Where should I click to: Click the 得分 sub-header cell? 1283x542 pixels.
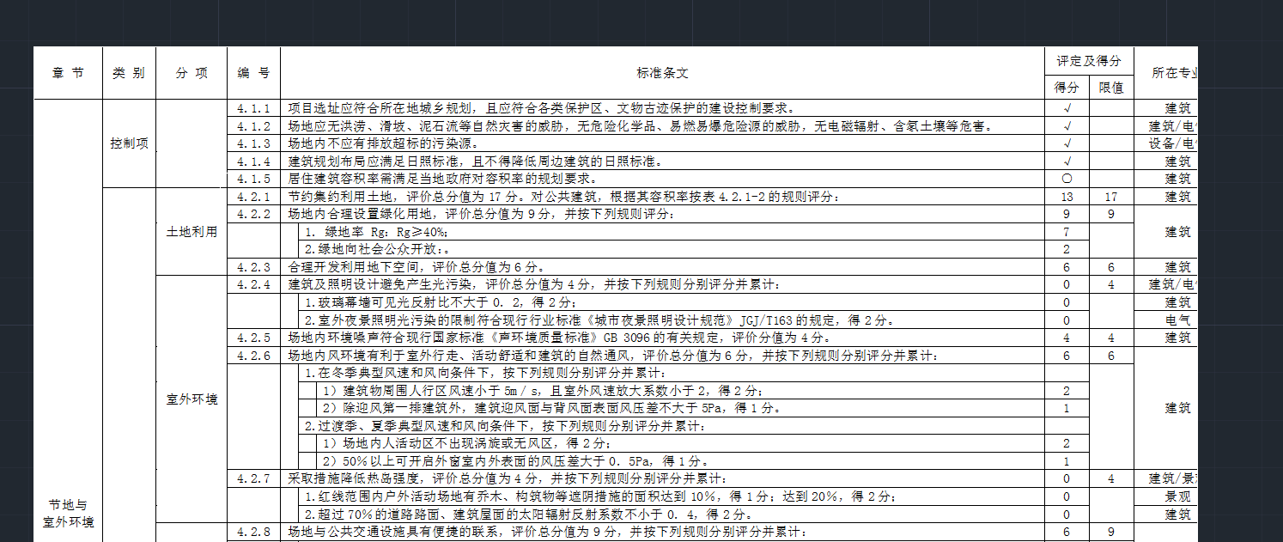click(x=1067, y=88)
